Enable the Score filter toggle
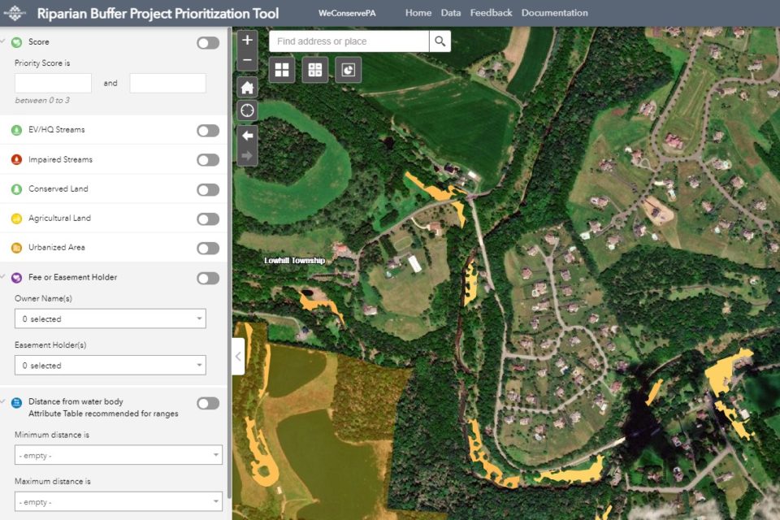The width and height of the screenshot is (780, 520). pos(208,43)
